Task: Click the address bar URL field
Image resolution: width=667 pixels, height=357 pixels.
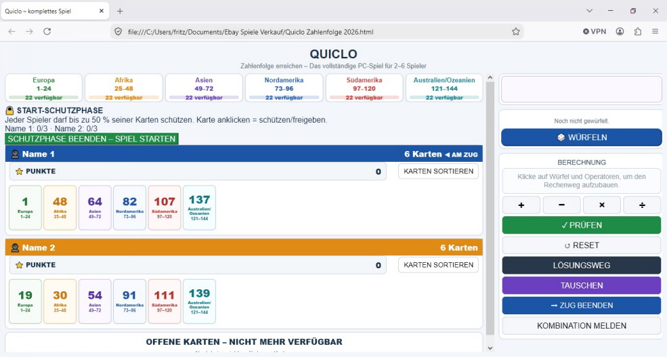Action: coord(315,32)
